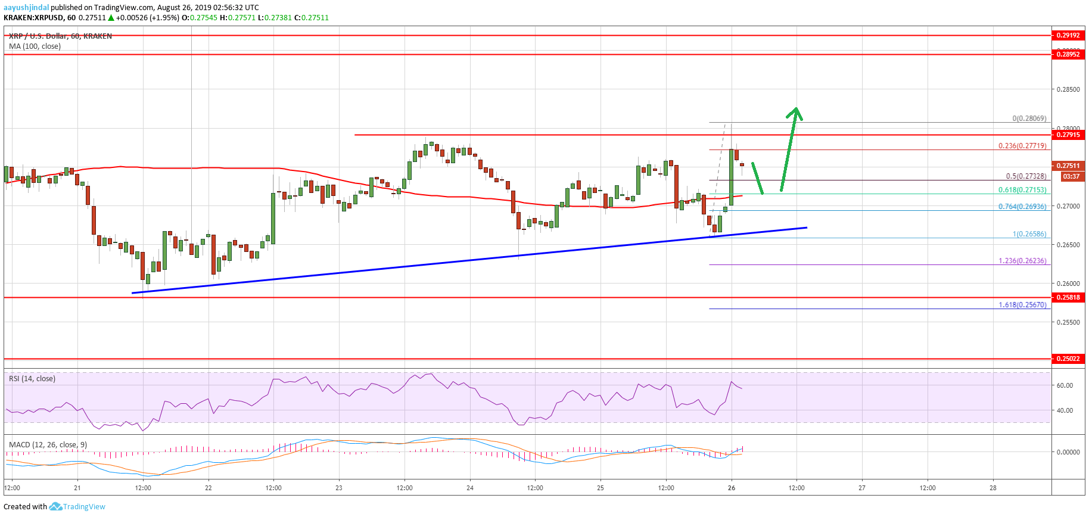This screenshot has width=1089, height=517.
Task: Click the TradingView logo icon
Action: [x=55, y=506]
